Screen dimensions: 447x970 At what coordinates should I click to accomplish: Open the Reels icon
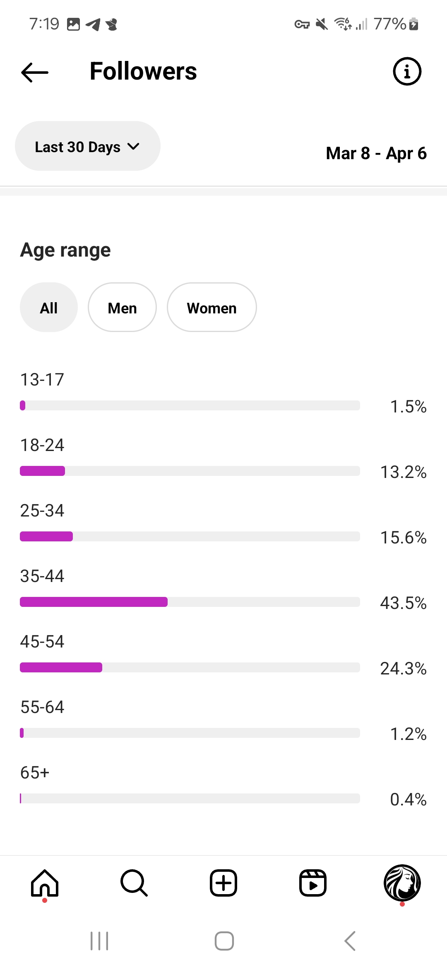(x=313, y=883)
